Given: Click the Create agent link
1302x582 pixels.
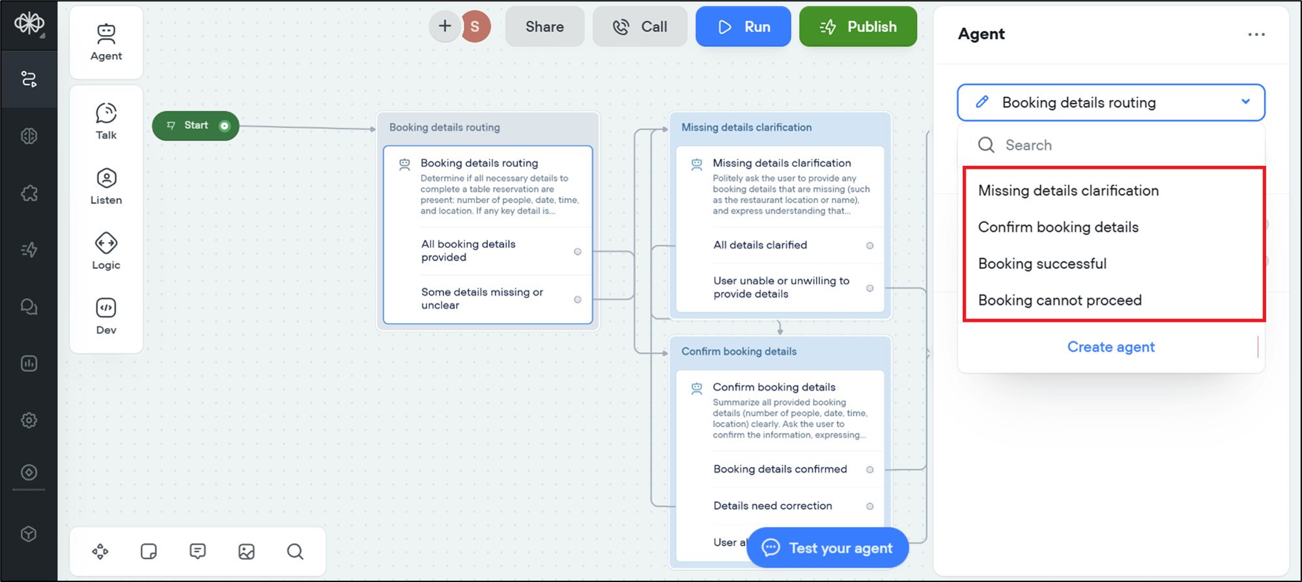Looking at the screenshot, I should coord(1111,347).
